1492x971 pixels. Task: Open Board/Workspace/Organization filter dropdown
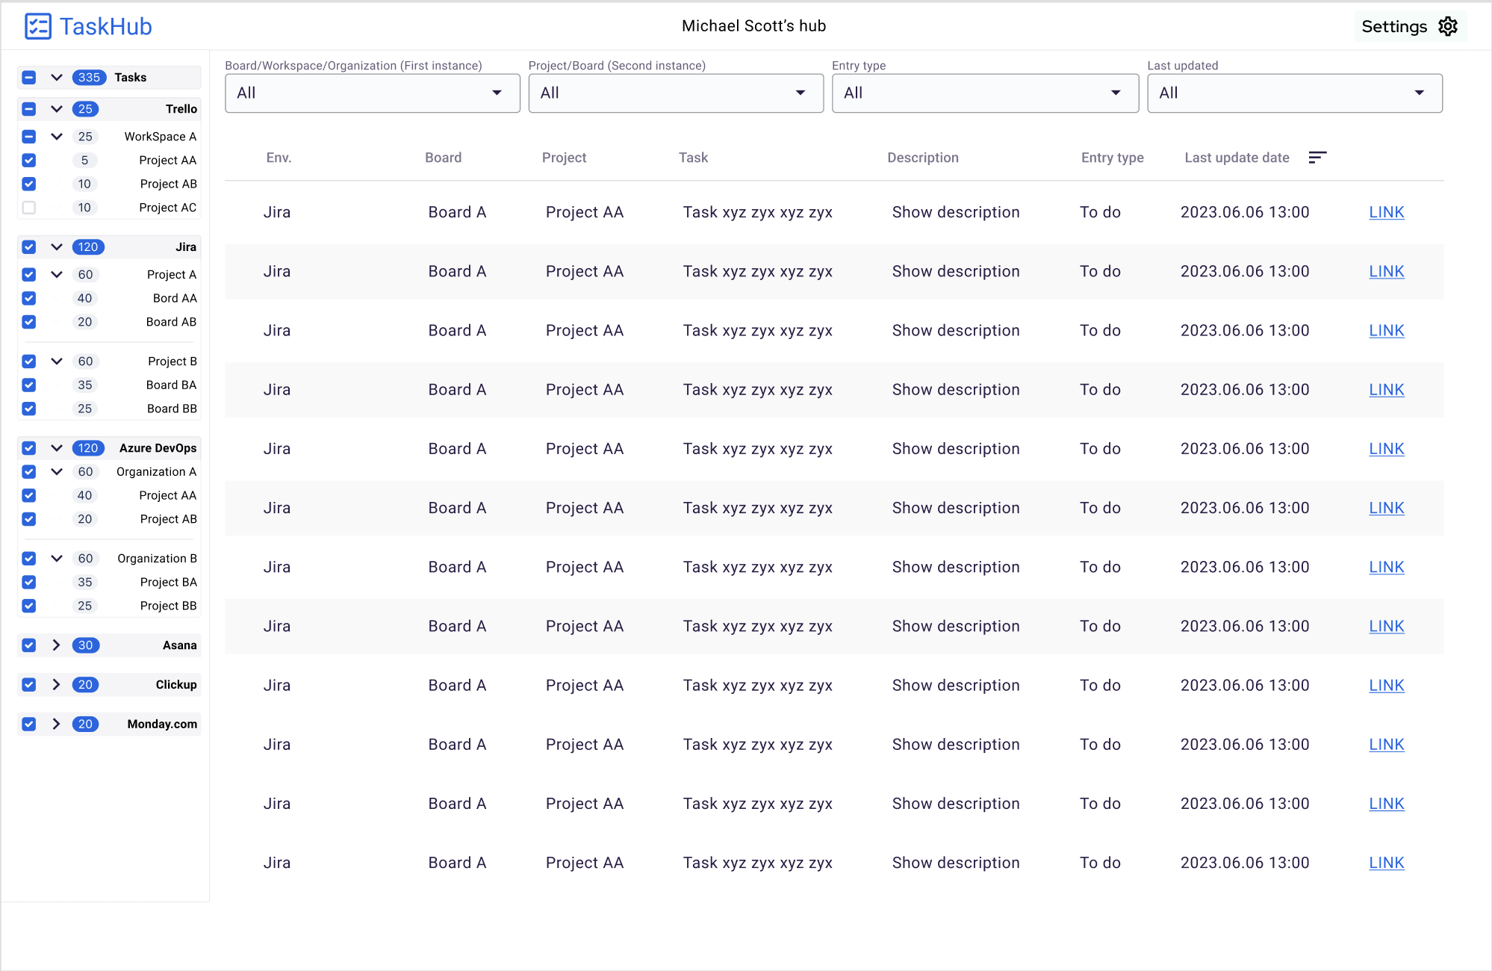[x=373, y=93]
